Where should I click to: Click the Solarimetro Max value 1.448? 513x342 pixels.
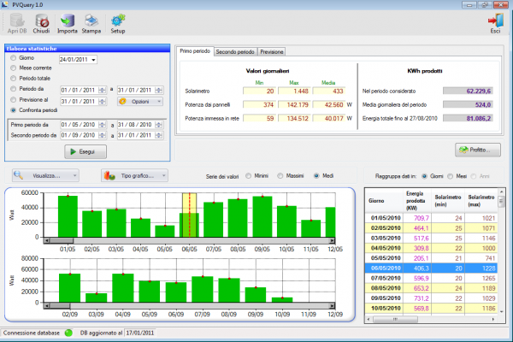click(294, 91)
